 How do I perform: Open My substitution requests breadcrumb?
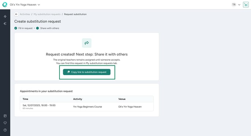click(47, 14)
